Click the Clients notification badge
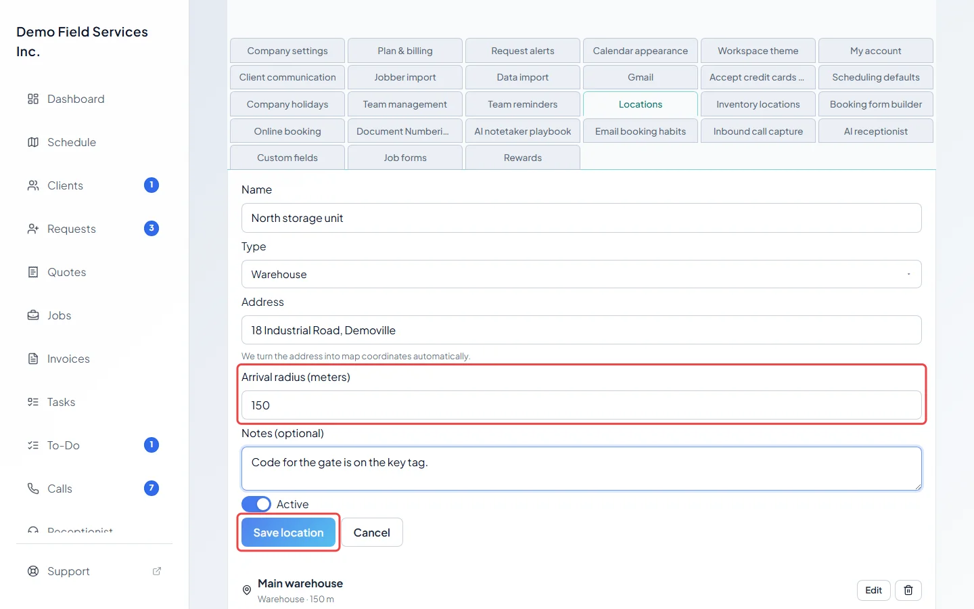The width and height of the screenshot is (974, 609). 152,185
